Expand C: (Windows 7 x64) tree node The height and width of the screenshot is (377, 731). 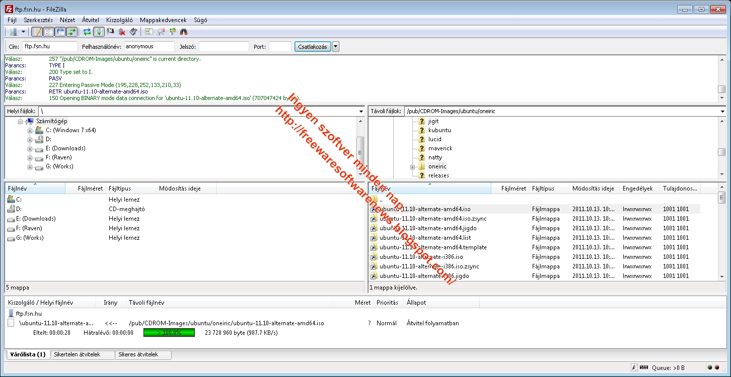point(30,130)
